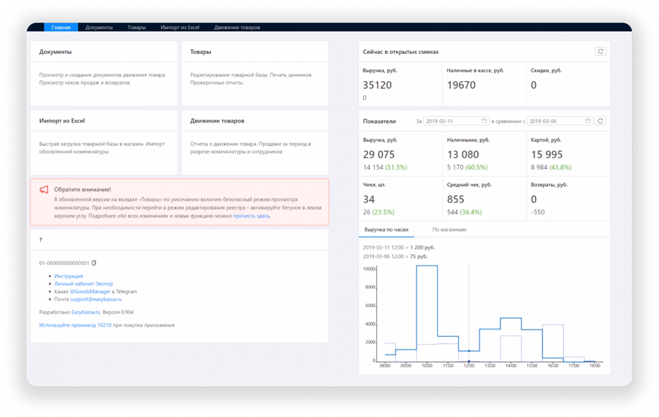
Task: Click the 2019-03-11 date input field
Action: (456, 121)
